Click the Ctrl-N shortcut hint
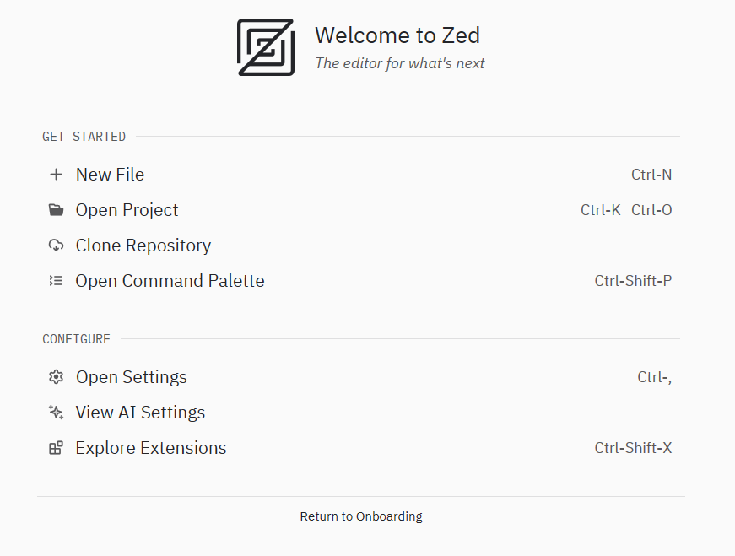735x556 pixels. 651,175
